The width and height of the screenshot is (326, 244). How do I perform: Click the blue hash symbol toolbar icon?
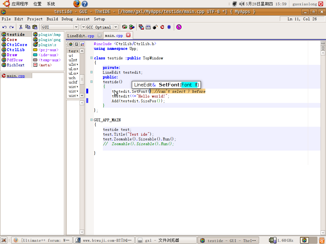(169, 27)
